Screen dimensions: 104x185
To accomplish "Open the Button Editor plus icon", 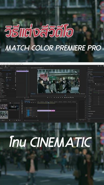I will click(85, 97).
